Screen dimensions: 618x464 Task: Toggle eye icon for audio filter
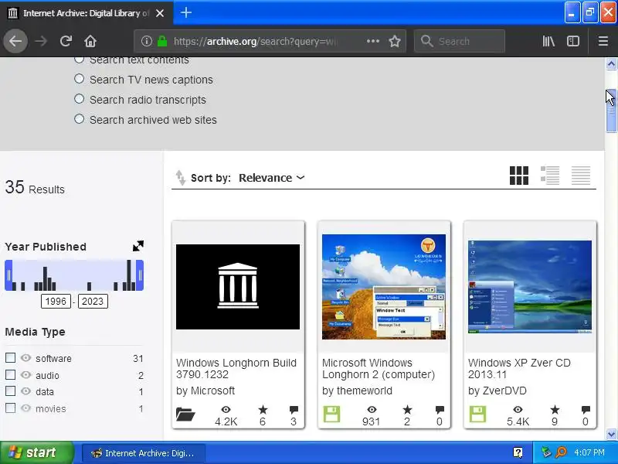point(26,374)
